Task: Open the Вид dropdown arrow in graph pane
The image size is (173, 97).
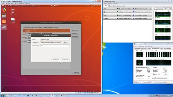Action: pos(170,9)
